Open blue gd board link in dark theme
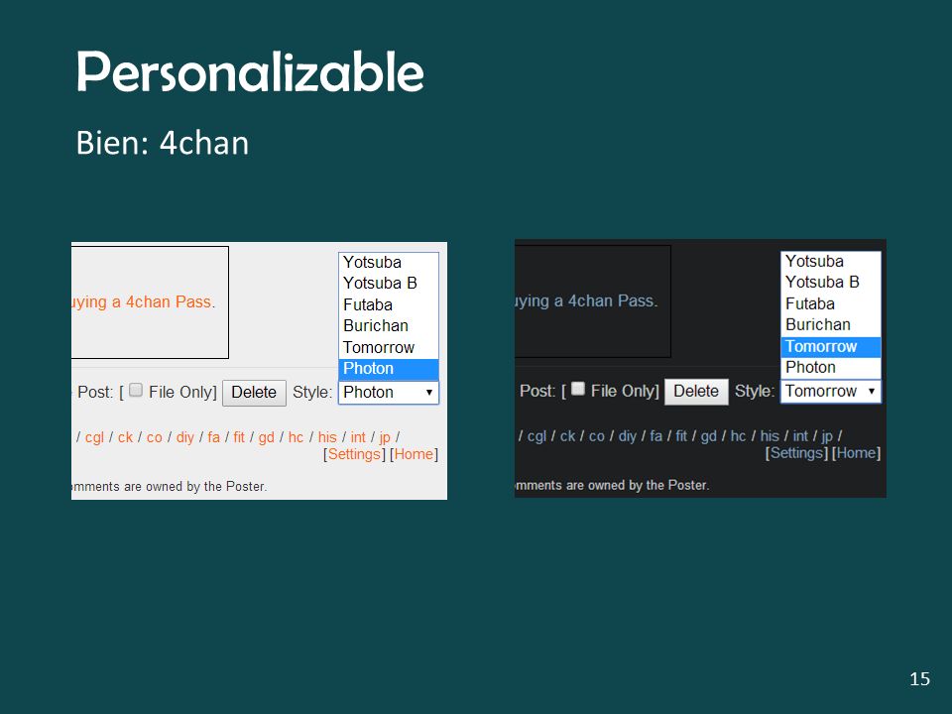952x714 pixels. pyautogui.click(x=709, y=436)
